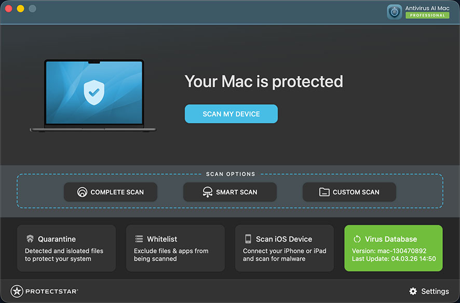Close the window with the red button
Screen dimensions: 460x303
click(9, 9)
